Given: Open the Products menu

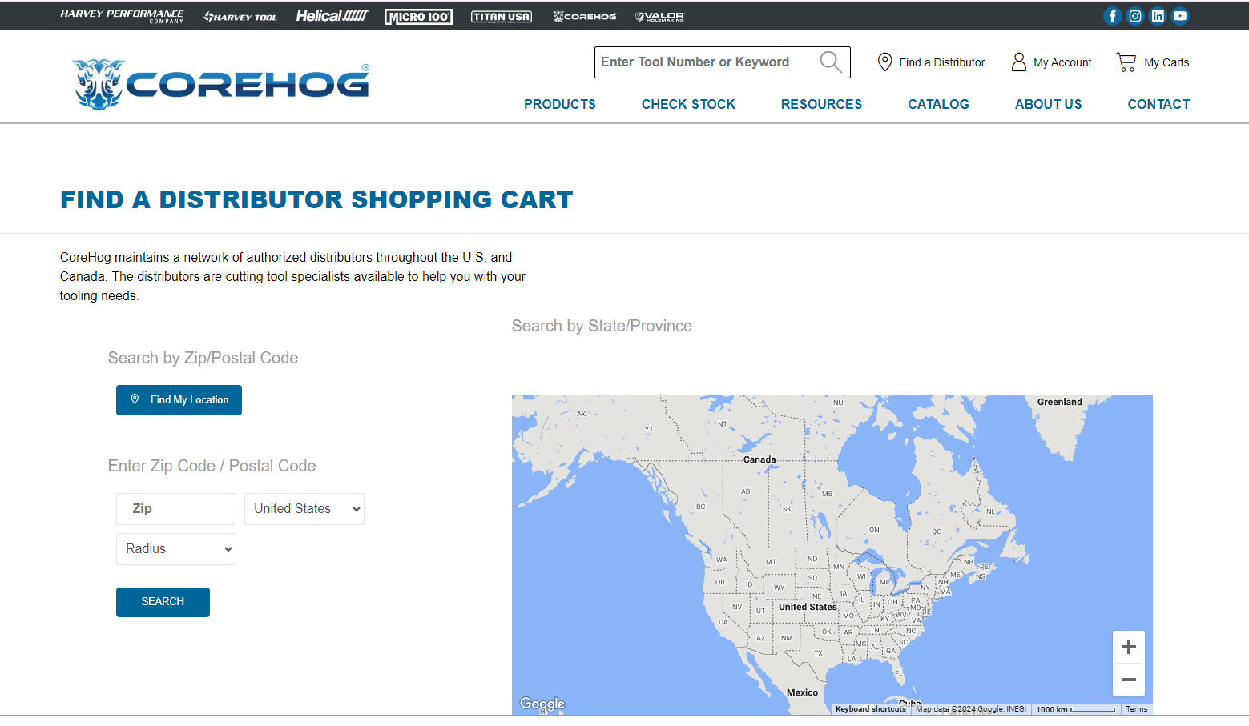Looking at the screenshot, I should [x=559, y=104].
